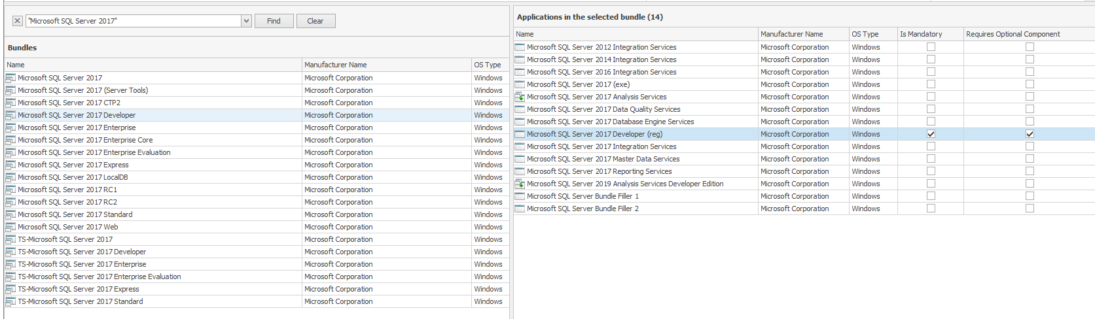Click green-arrow icon for SQL Server 2017 Analysis Services
Image resolution: width=1095 pixels, height=319 pixels.
click(x=520, y=97)
